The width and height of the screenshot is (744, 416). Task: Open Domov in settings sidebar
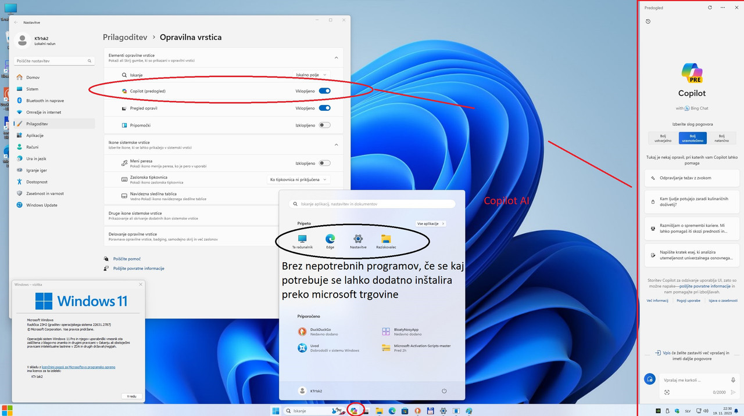click(53, 77)
